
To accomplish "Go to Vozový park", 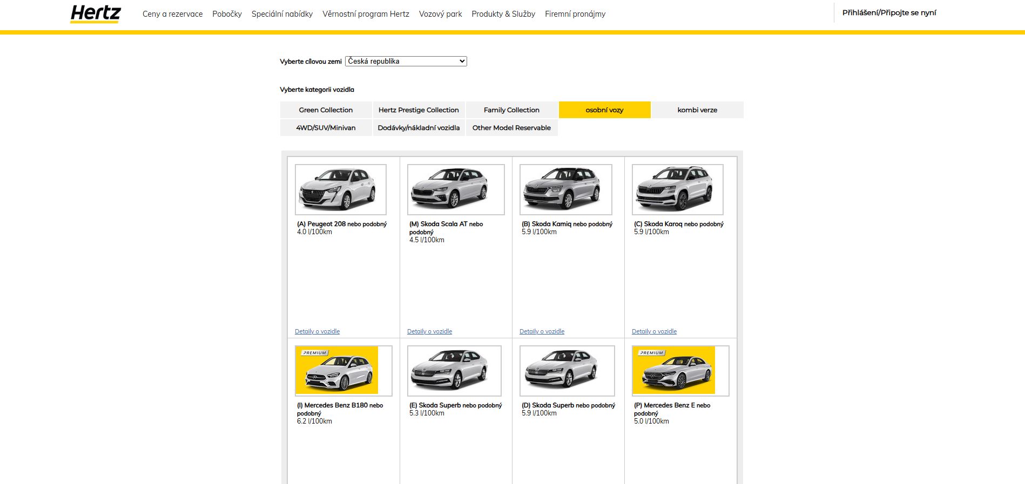I will [x=440, y=14].
